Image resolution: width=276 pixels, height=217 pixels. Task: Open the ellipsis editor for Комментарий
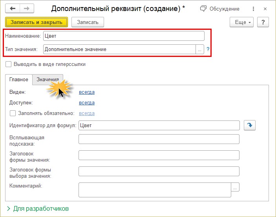point(235,188)
